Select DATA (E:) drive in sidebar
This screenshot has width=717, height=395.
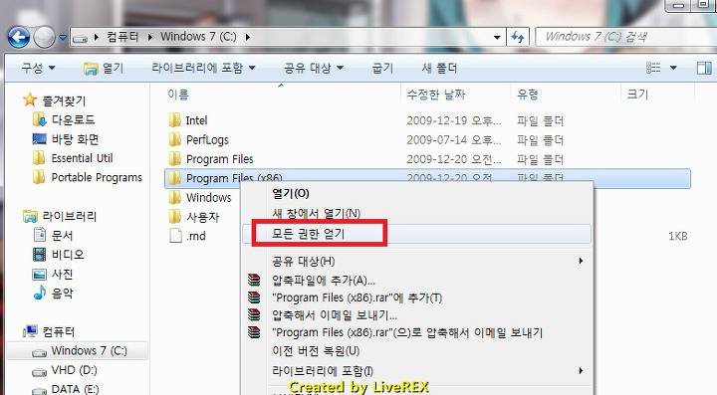click(x=75, y=389)
